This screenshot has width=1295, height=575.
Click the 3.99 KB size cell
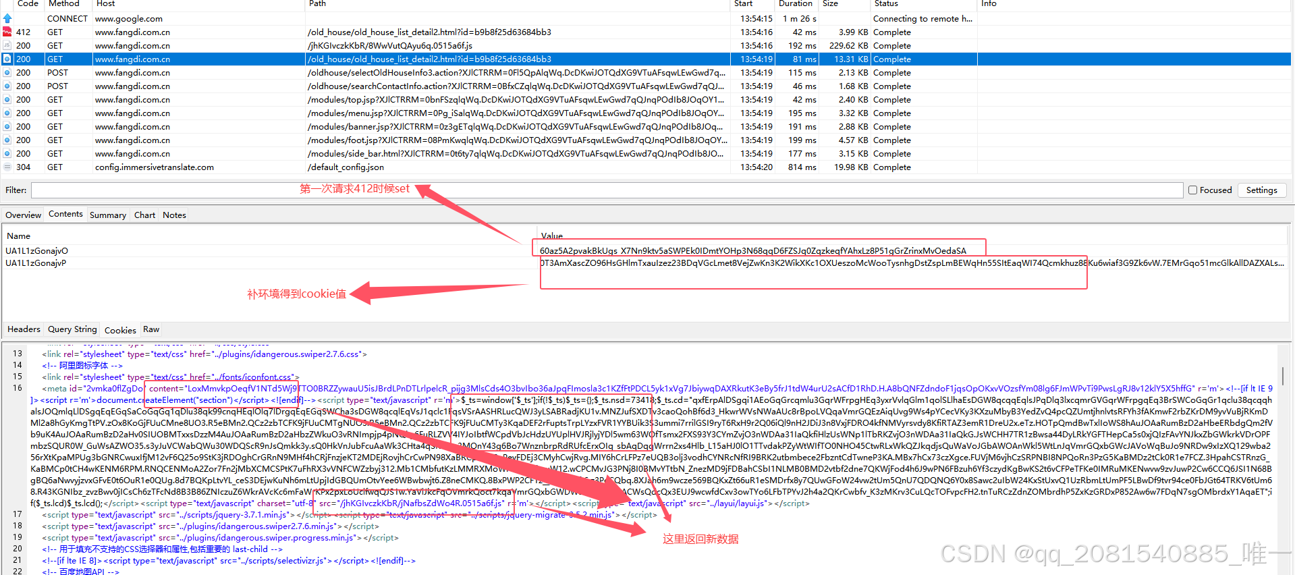click(853, 32)
